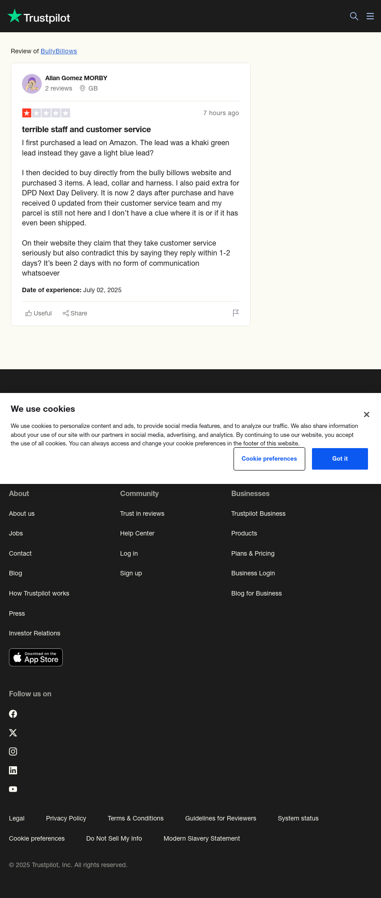Open System status link

point(298,818)
